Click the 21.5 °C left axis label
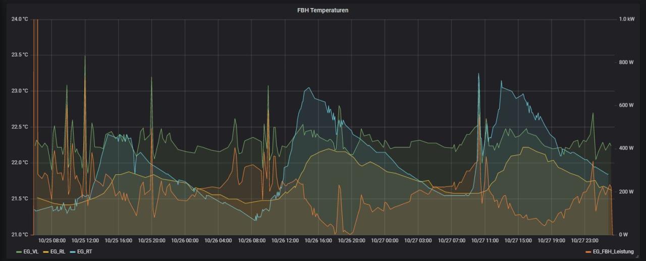Screen dimensions: 646x261 tap(19, 199)
